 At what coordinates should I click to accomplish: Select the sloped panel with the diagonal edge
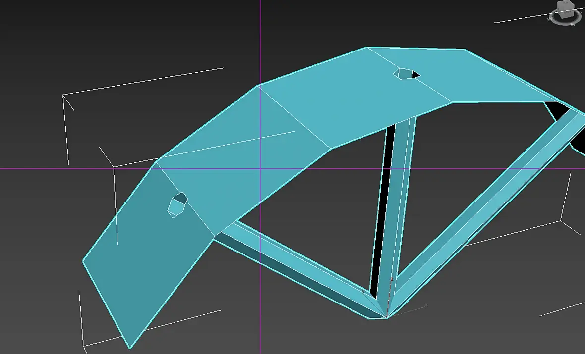242,156
